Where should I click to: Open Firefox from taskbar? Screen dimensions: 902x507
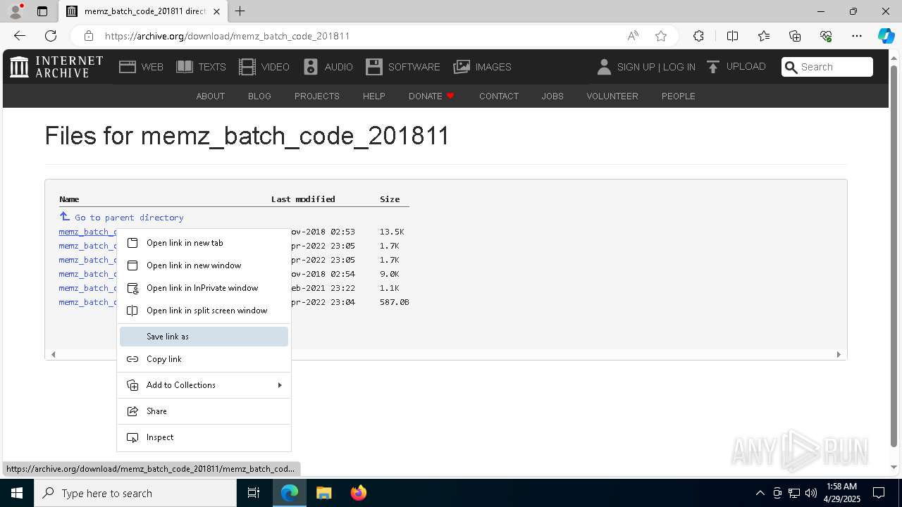(x=359, y=493)
